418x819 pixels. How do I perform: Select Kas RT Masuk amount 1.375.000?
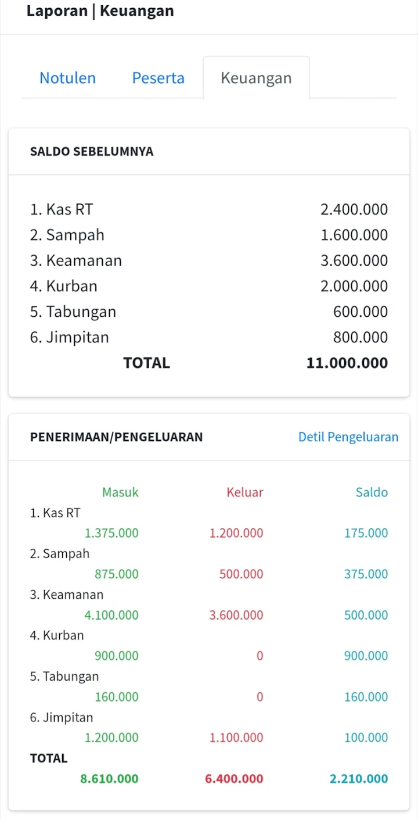coord(111,533)
